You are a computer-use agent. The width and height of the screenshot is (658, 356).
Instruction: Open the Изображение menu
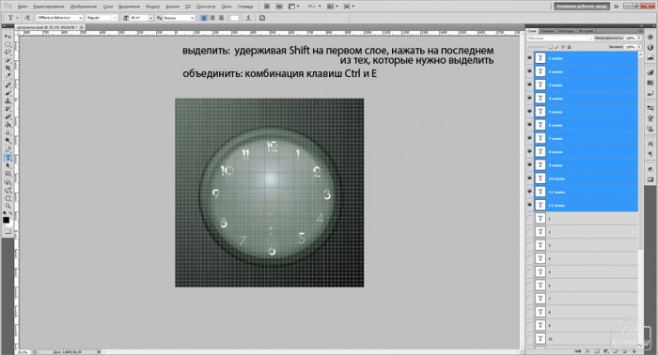pos(83,7)
